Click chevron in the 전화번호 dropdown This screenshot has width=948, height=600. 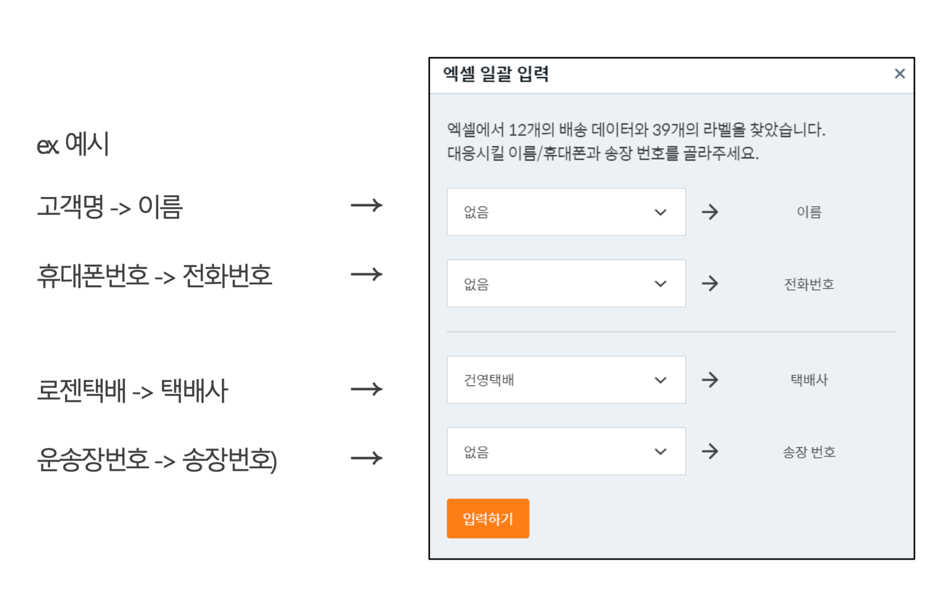(660, 284)
